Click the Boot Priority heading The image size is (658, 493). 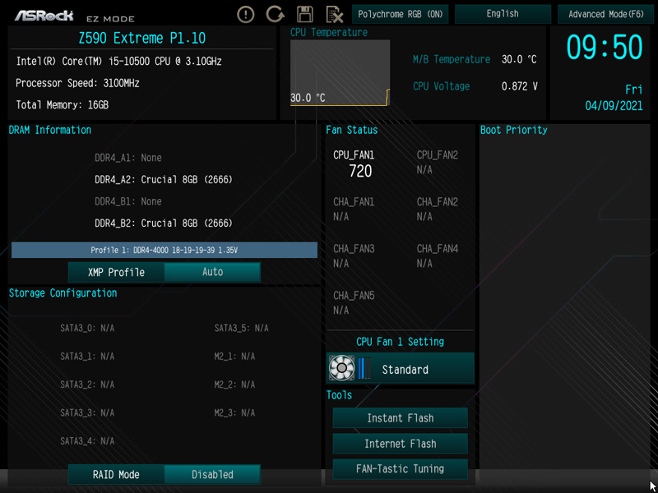[x=513, y=130]
